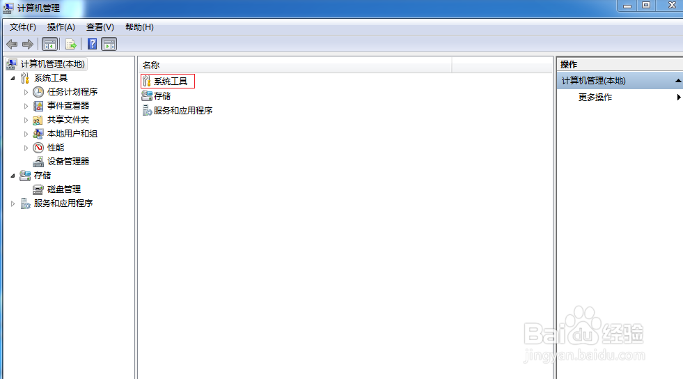Select 任务计划程序 text in tree
Viewport: 683px width, 379px height.
pyautogui.click(x=72, y=92)
